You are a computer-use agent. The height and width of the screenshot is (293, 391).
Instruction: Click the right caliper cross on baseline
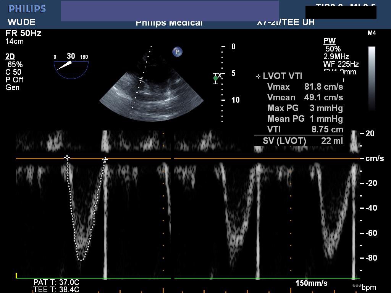point(105,159)
